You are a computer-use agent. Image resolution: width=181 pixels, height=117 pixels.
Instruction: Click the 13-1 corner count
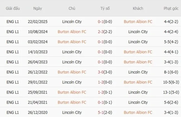[168, 92]
